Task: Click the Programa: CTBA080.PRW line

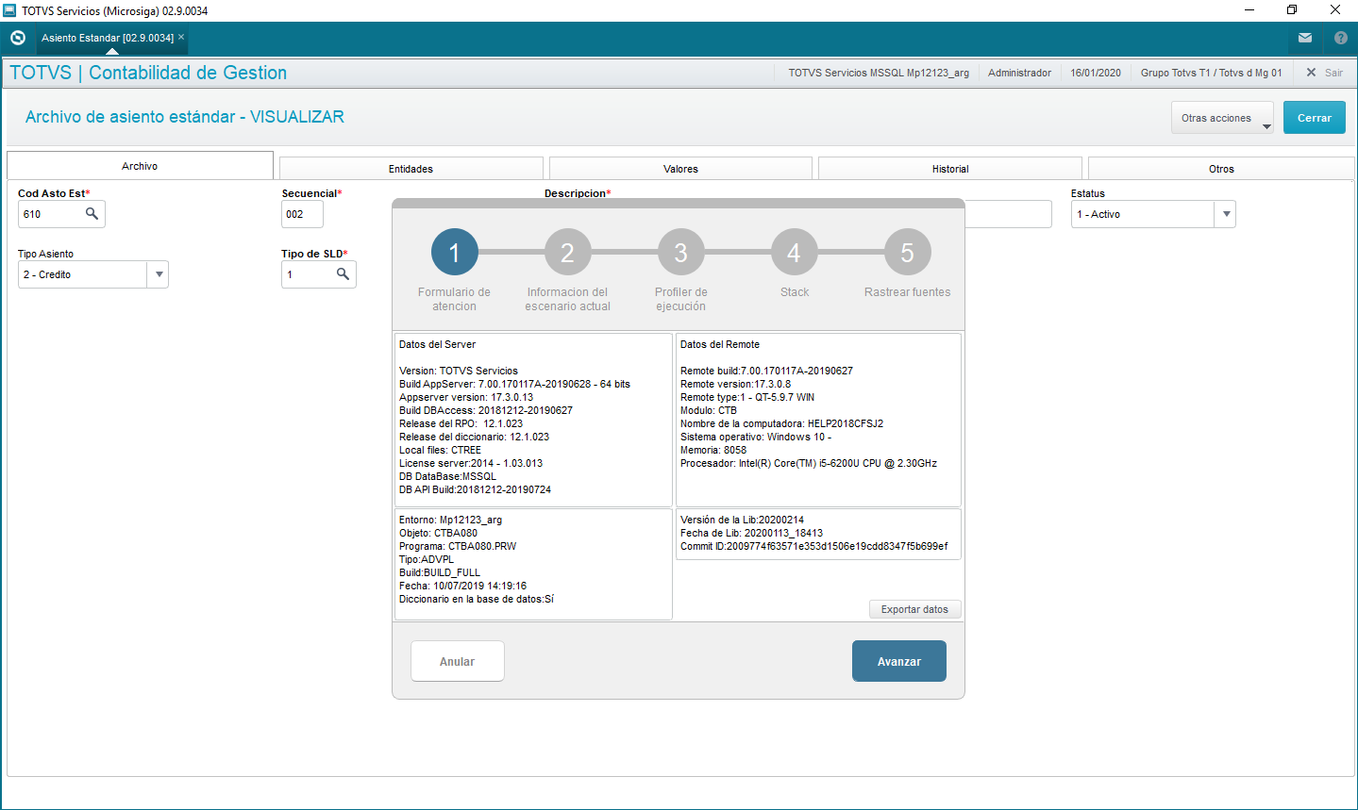Action: coord(458,546)
